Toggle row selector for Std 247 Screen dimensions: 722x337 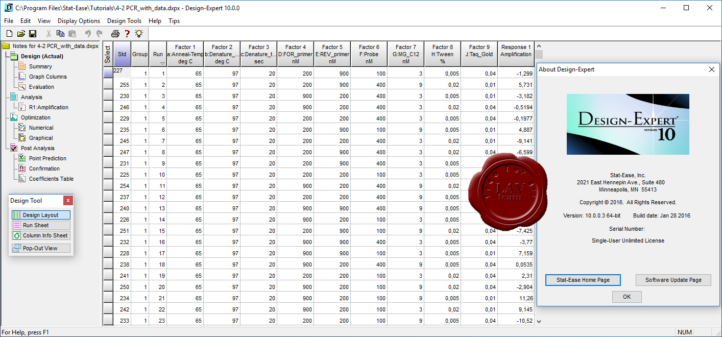click(108, 152)
